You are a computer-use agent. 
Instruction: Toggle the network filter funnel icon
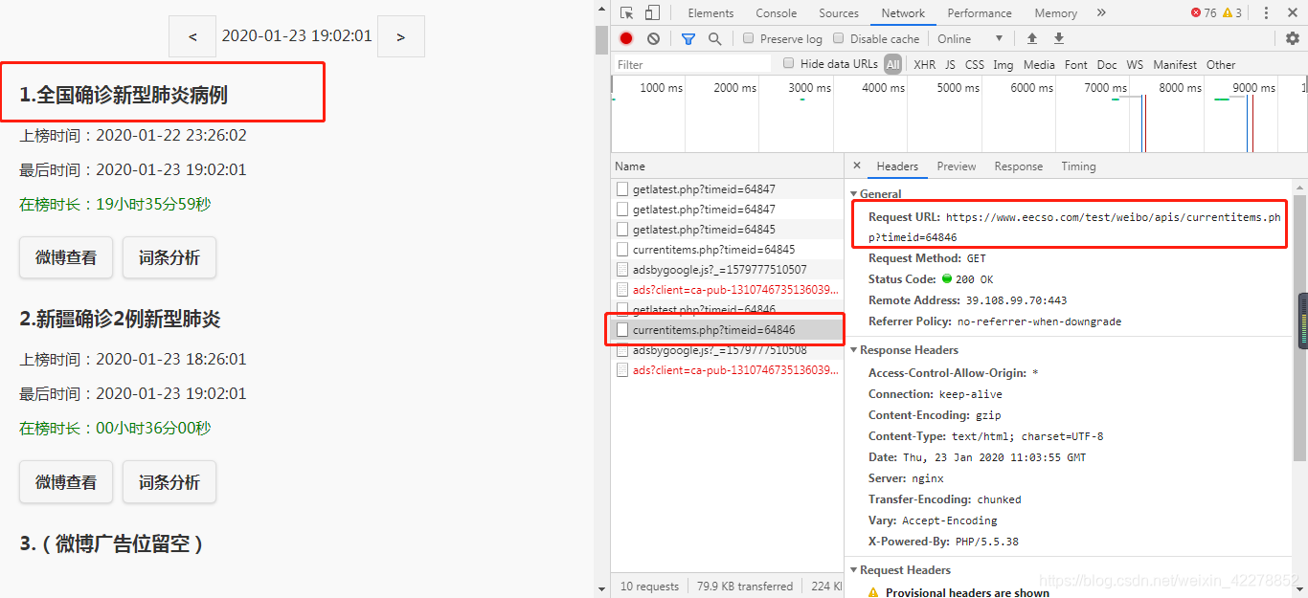click(688, 38)
